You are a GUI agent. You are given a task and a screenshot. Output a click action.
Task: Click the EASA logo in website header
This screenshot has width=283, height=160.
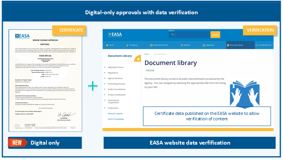tap(115, 34)
